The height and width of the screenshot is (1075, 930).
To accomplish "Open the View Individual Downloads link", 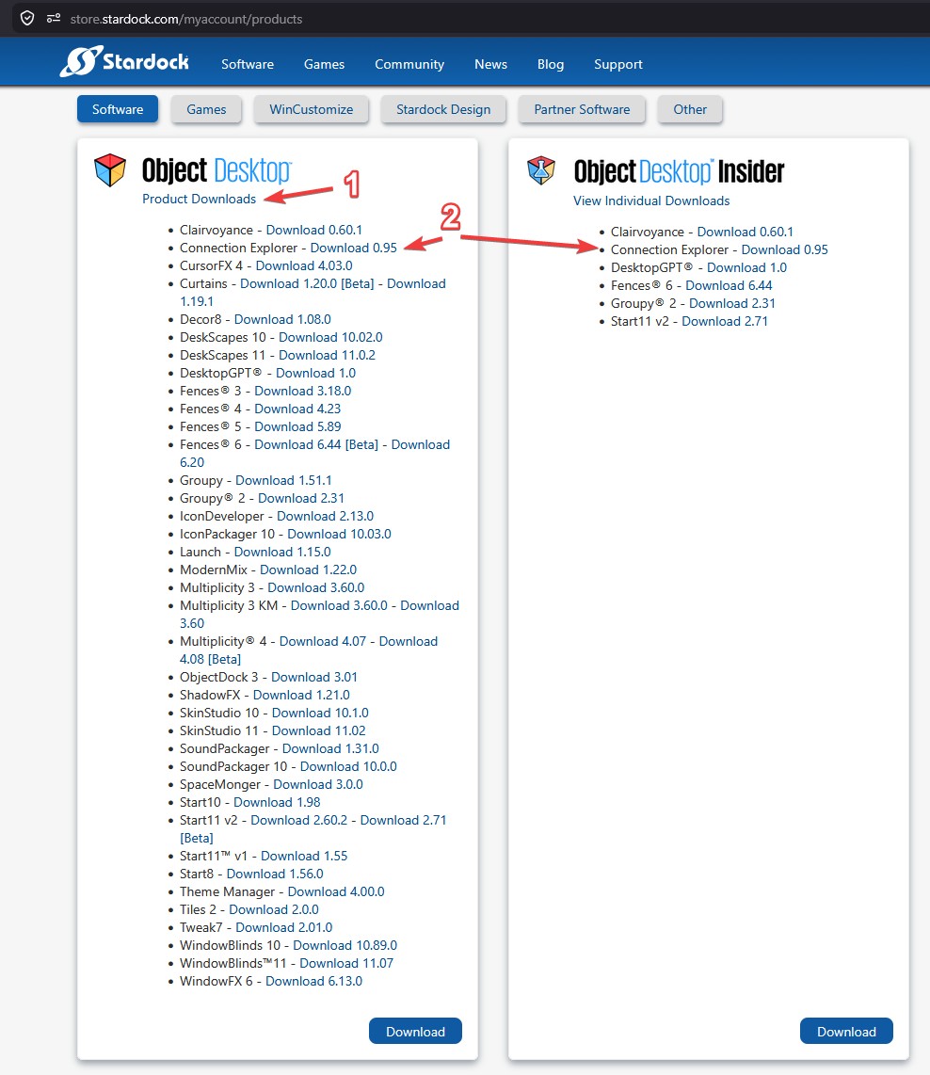I will pyautogui.click(x=651, y=201).
